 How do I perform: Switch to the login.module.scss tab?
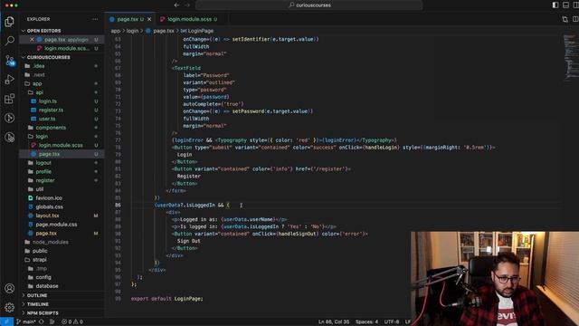(189, 19)
